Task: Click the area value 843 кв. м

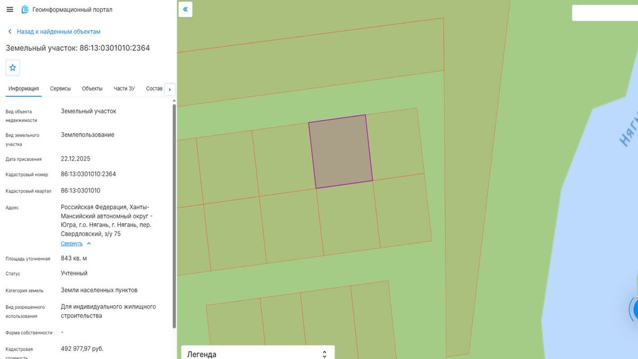Action: click(x=74, y=258)
